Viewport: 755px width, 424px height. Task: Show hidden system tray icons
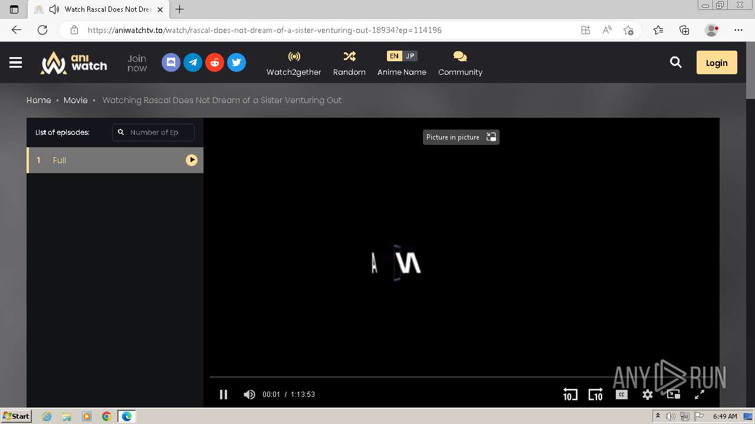tap(658, 416)
